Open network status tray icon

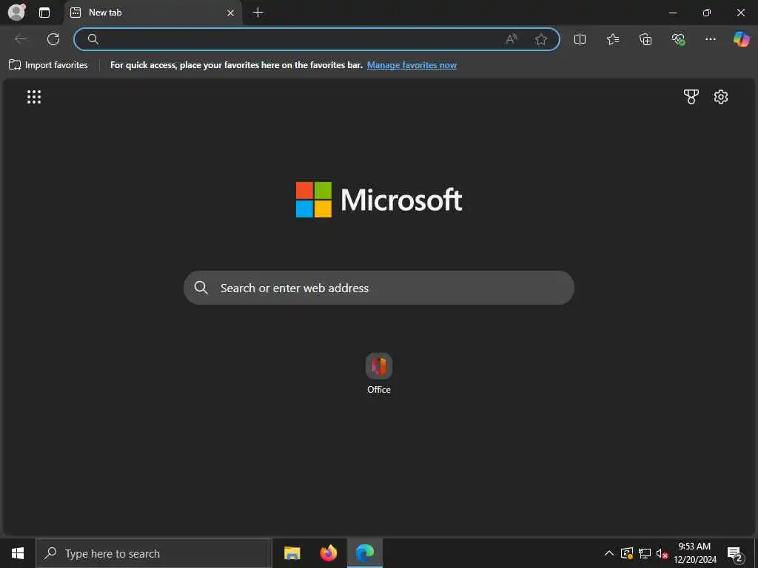point(645,553)
